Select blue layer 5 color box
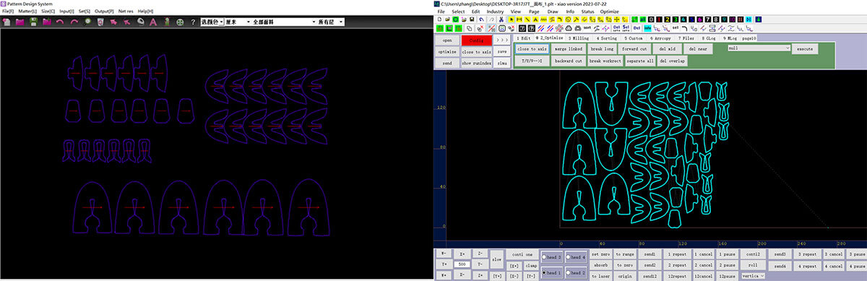867x281 pixels. (692, 20)
